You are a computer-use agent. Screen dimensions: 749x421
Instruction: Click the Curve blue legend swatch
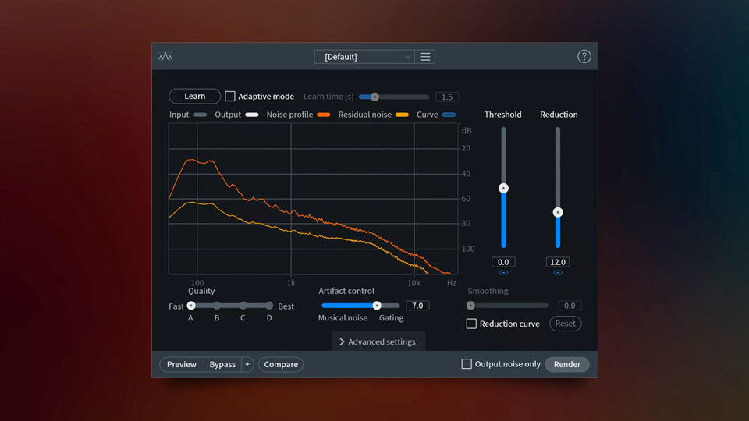[449, 115]
